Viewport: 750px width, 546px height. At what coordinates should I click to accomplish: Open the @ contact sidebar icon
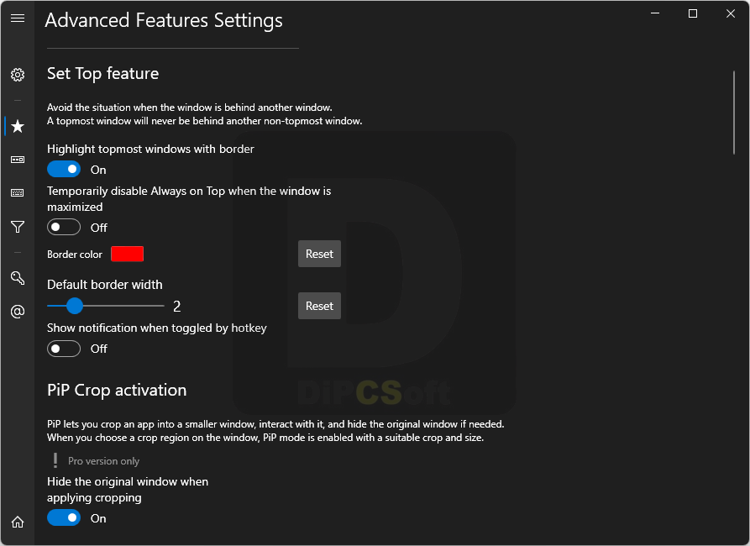[x=18, y=312]
